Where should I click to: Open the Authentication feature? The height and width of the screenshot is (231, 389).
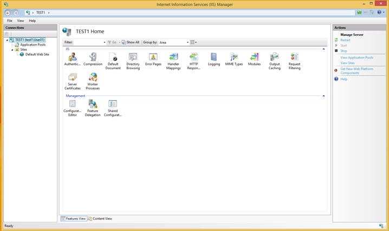click(x=73, y=59)
